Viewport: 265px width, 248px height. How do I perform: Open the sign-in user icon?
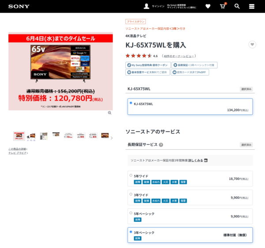[146, 6]
